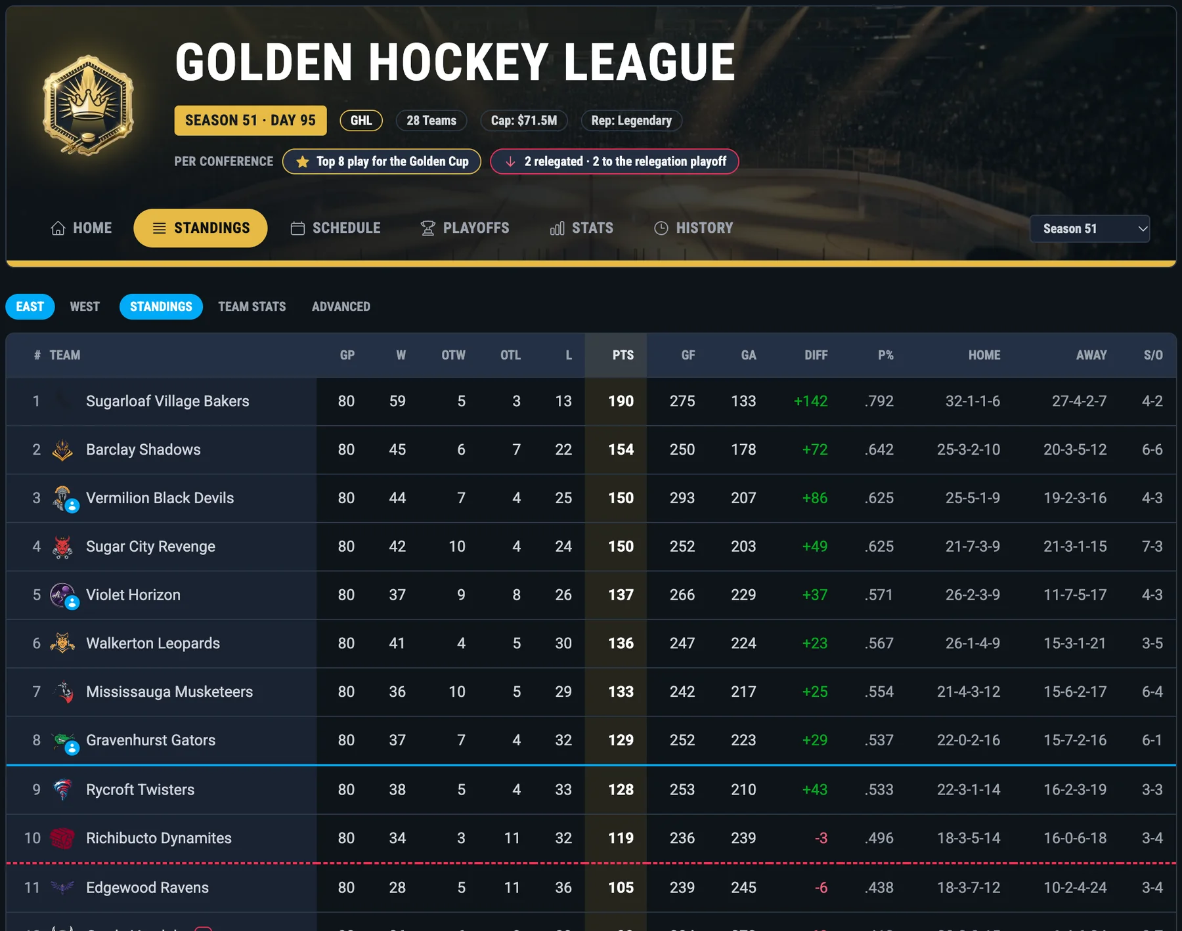Screen dimensions: 1182x931
Task: Click the Sugar City Revenge devil logo
Action: (62, 547)
